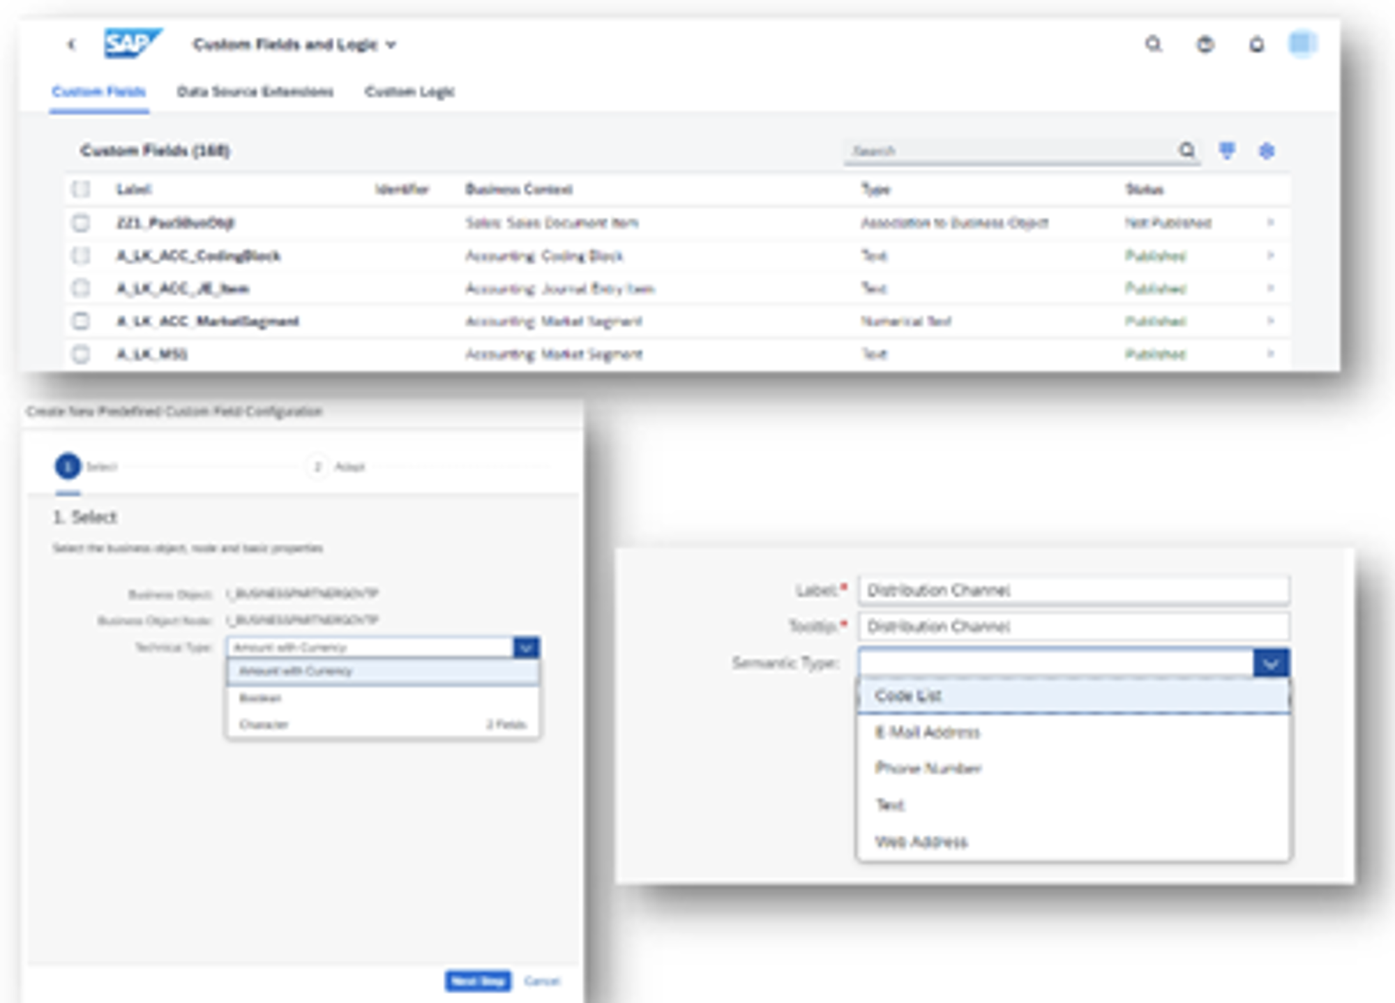Choose Character technical type

pyautogui.click(x=382, y=725)
